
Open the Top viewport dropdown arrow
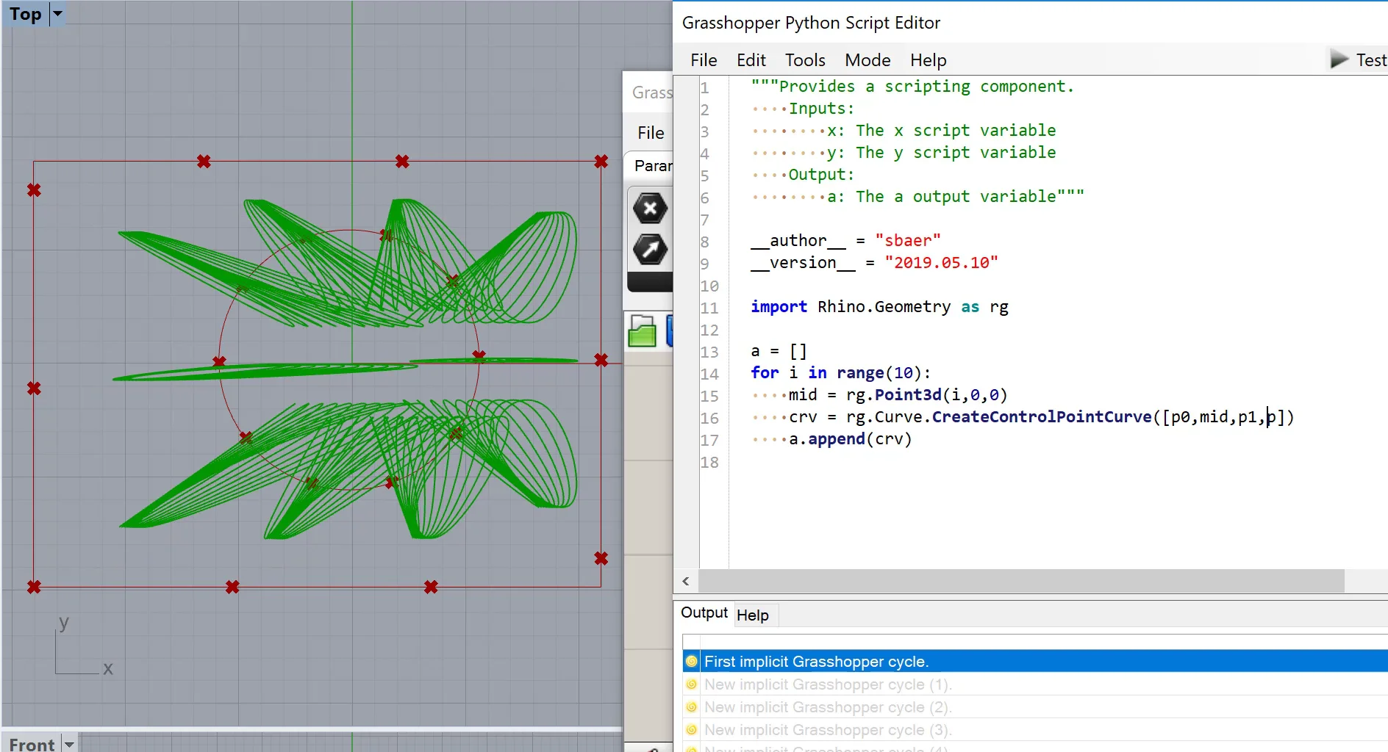[57, 14]
